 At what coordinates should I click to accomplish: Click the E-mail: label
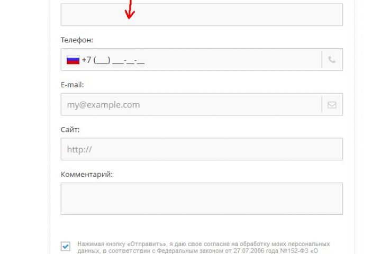click(x=72, y=85)
